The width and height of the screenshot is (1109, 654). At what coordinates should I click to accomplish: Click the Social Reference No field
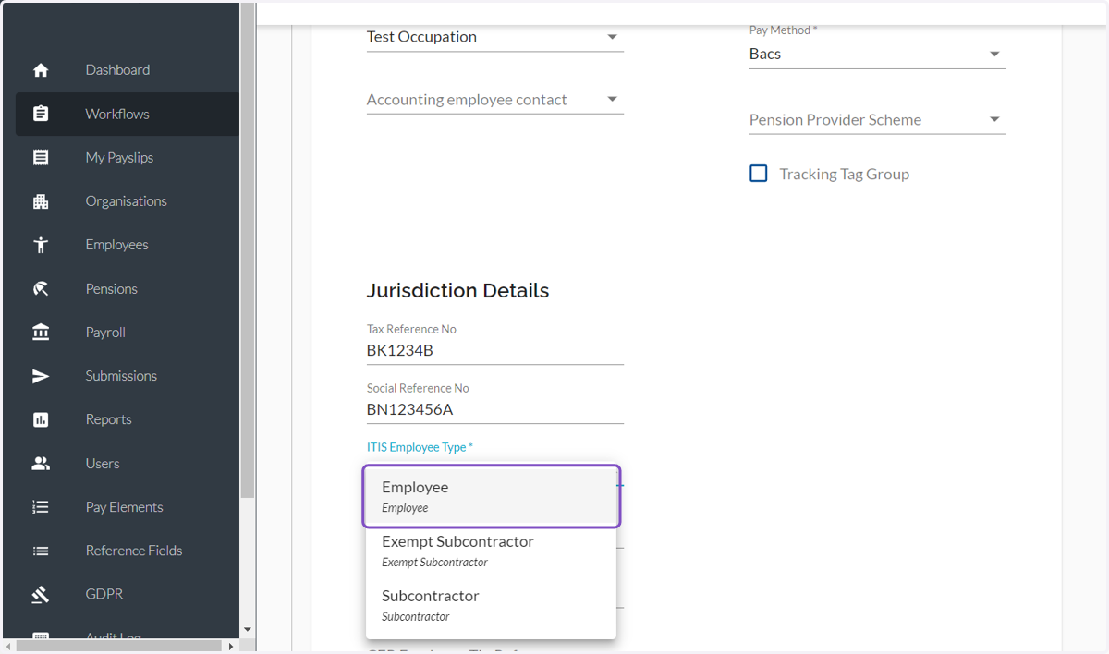pos(495,410)
